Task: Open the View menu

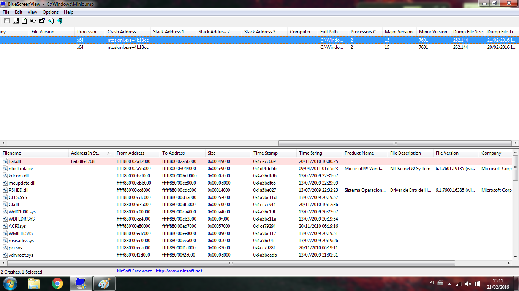Action: [33, 12]
